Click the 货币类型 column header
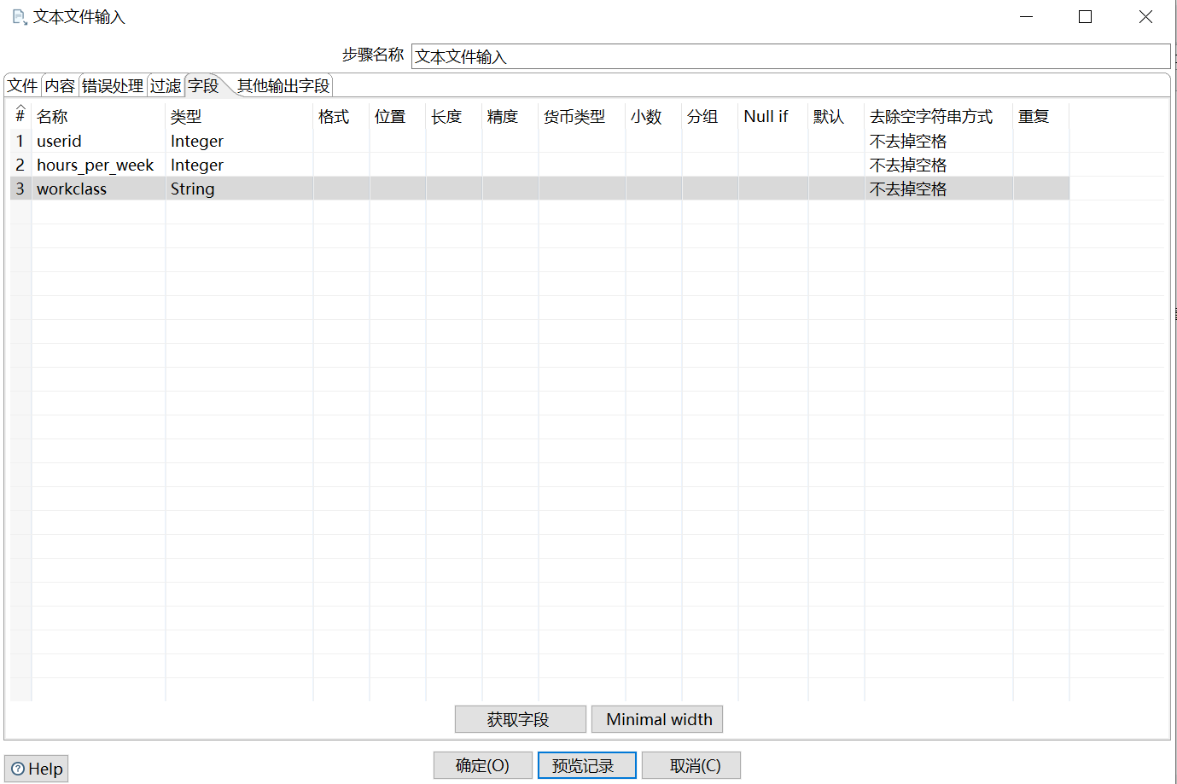The height and width of the screenshot is (784, 1177). (x=582, y=116)
